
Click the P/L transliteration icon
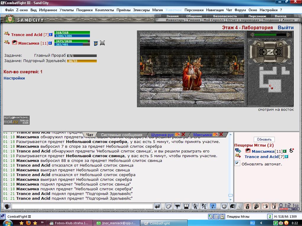(204, 207)
